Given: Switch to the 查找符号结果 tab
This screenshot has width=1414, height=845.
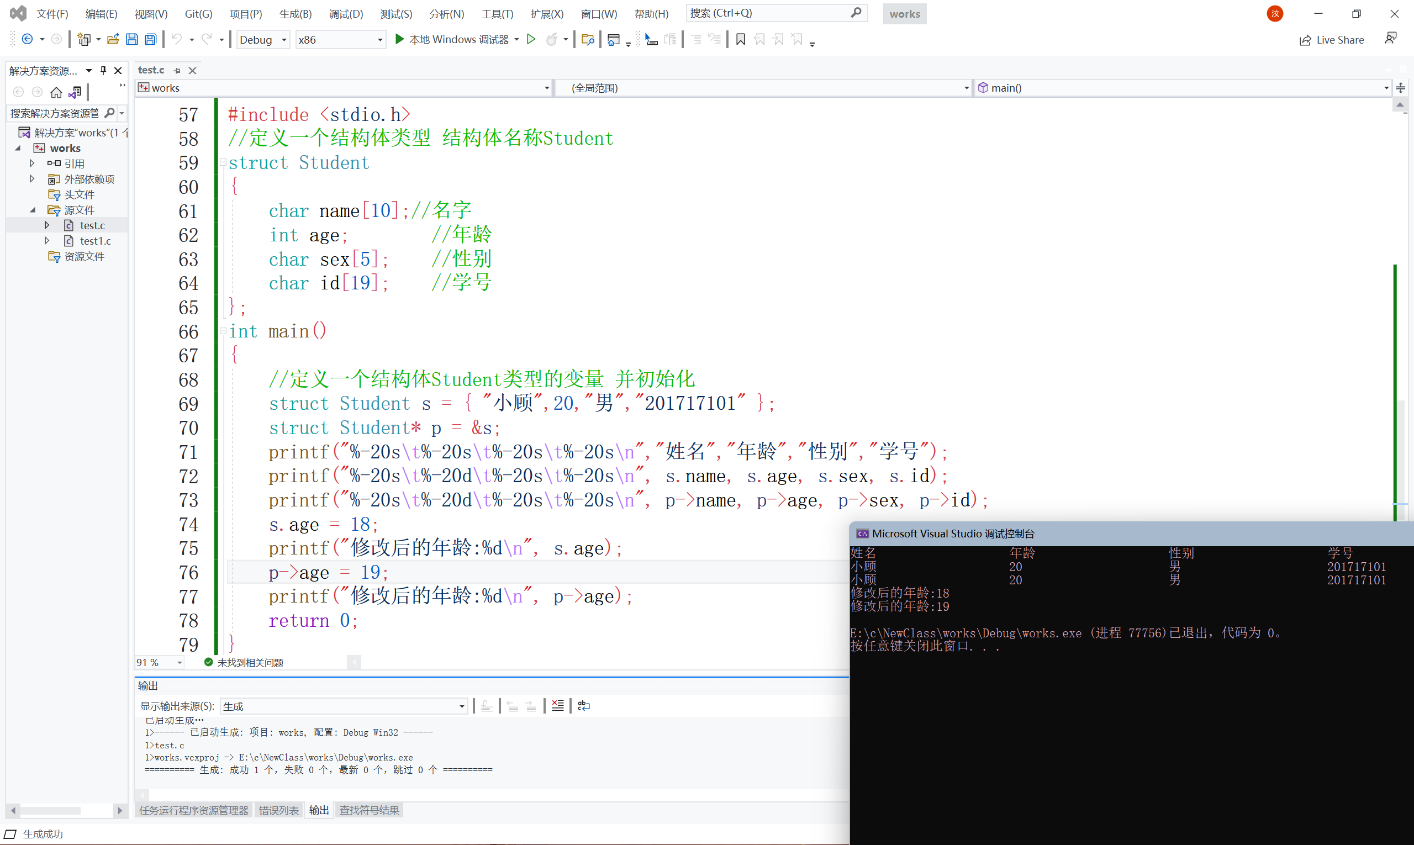Looking at the screenshot, I should (x=370, y=810).
